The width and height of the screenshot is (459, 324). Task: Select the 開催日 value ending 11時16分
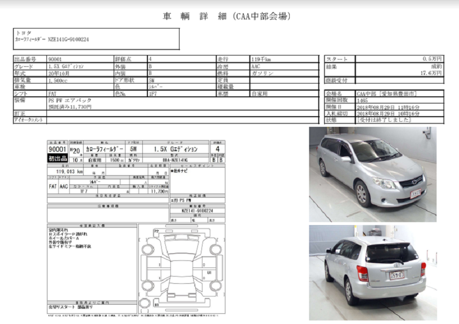tap(388, 107)
